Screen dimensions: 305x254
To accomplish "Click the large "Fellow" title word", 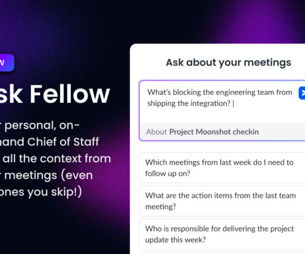I will pyautogui.click(x=70, y=94).
